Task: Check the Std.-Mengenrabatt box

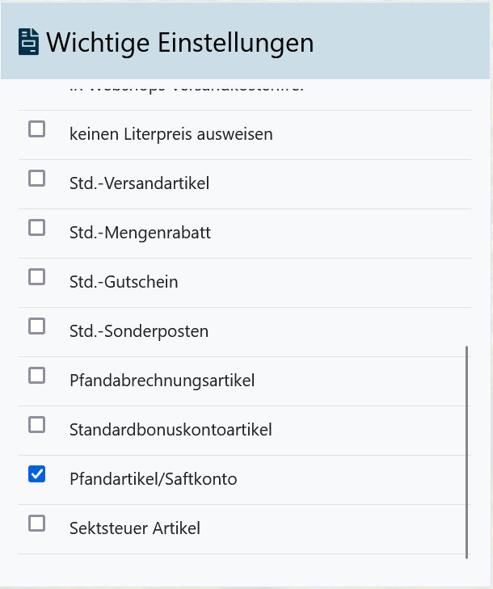Action: point(36,227)
